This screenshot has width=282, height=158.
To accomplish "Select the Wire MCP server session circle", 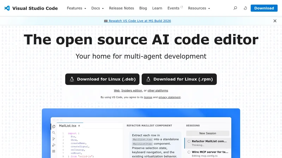I will [189, 152].
